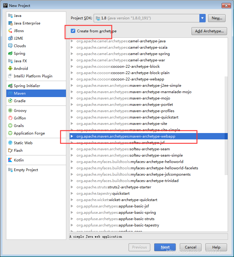
Task: Expand the selected maven-archetype-webapp node
Action: [x=72, y=136]
